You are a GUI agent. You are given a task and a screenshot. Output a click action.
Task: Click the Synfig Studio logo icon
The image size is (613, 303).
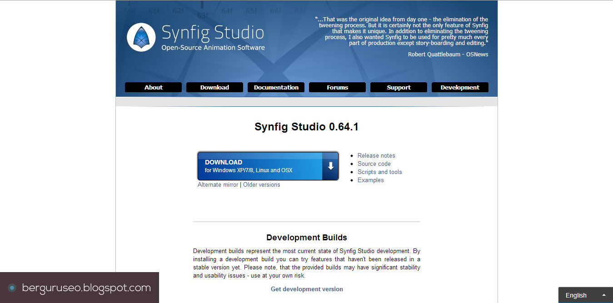click(x=141, y=37)
